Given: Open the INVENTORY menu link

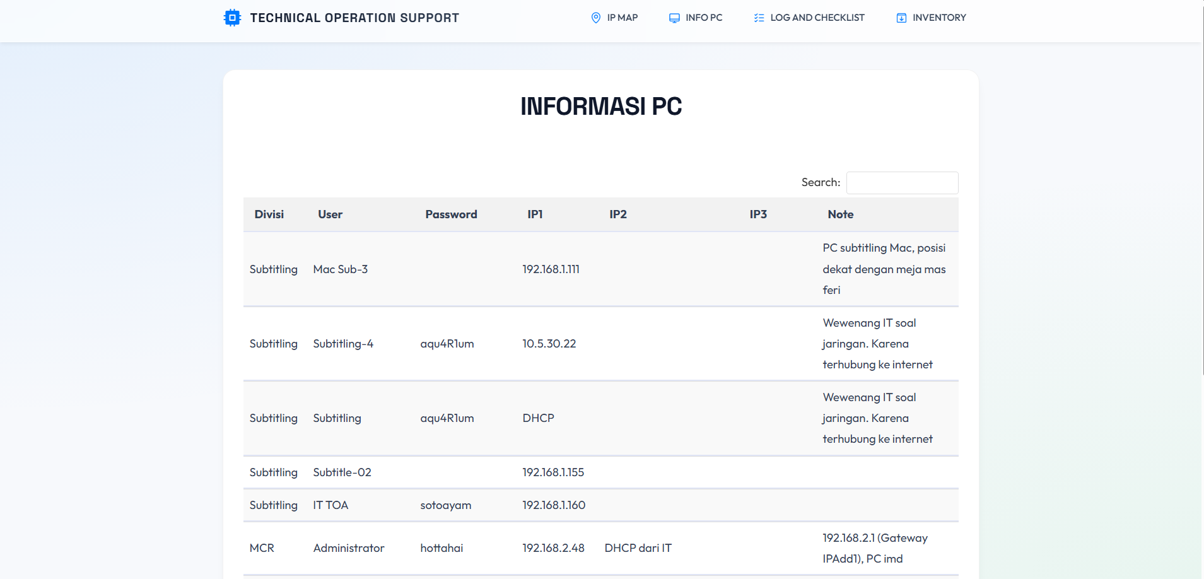Looking at the screenshot, I should point(938,18).
